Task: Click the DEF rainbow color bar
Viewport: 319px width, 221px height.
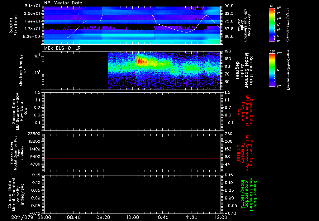Action: (x=272, y=70)
